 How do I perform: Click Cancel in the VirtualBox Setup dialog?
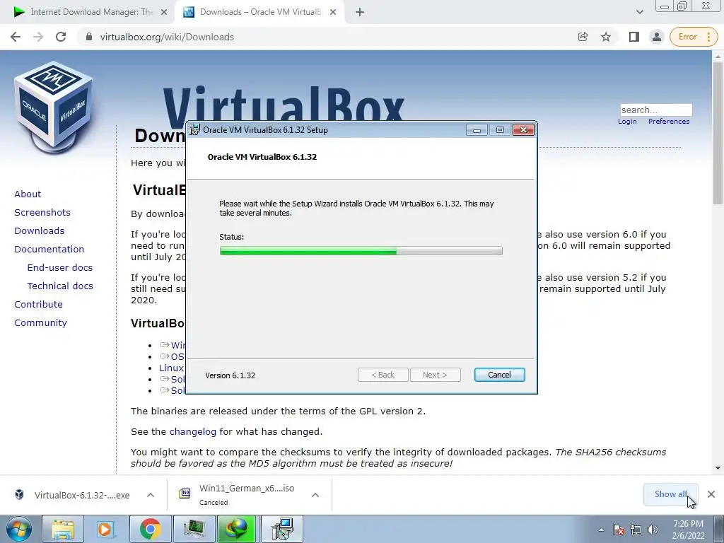(x=500, y=375)
